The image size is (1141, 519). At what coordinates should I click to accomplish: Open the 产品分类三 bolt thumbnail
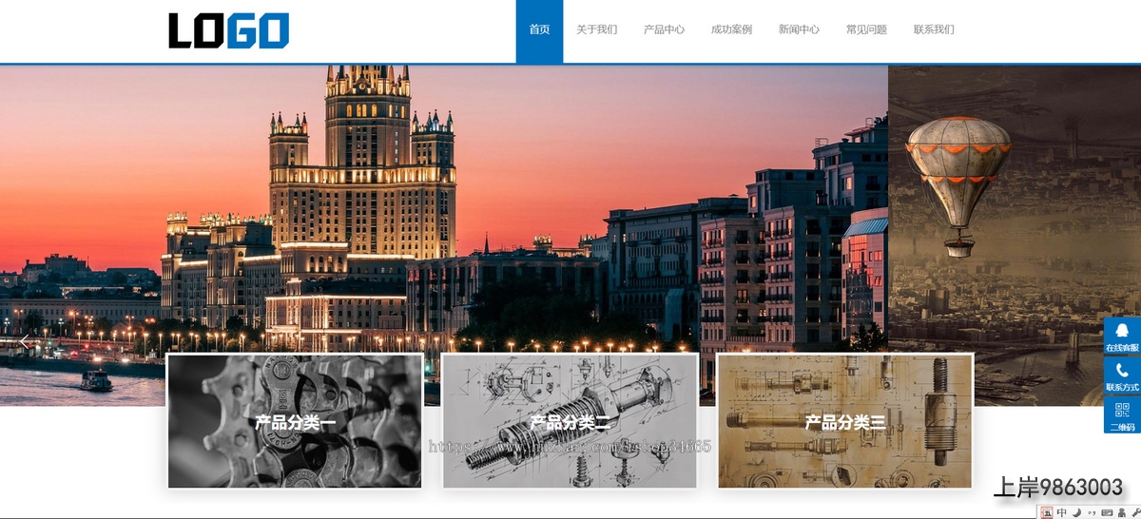click(845, 421)
